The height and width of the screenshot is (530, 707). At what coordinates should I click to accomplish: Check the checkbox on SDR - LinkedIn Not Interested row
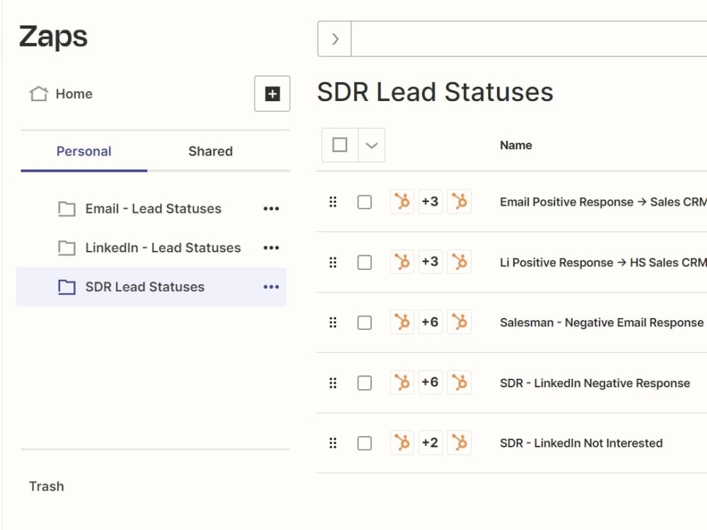click(364, 443)
